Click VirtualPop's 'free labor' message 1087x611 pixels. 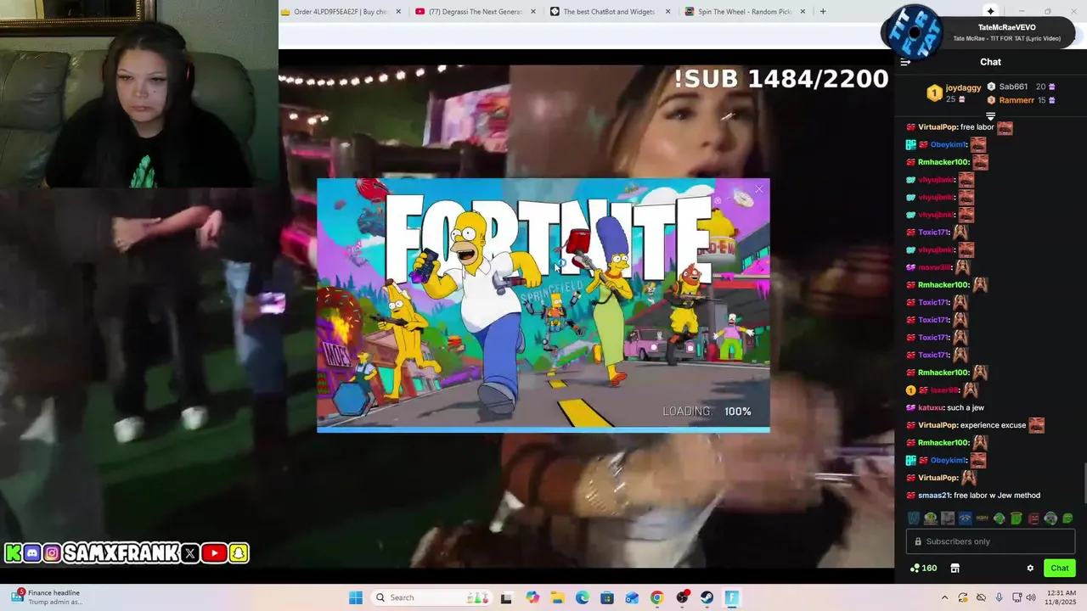click(960, 127)
